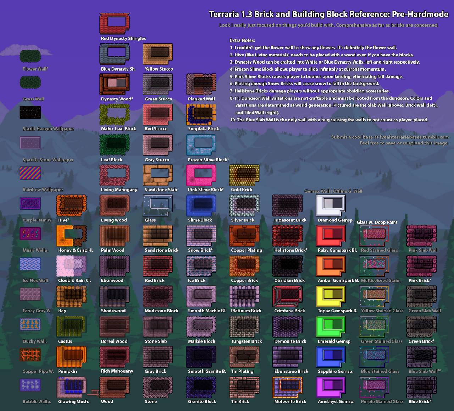
Task: Click the Red Stained Glass sample
Action: 374,236
